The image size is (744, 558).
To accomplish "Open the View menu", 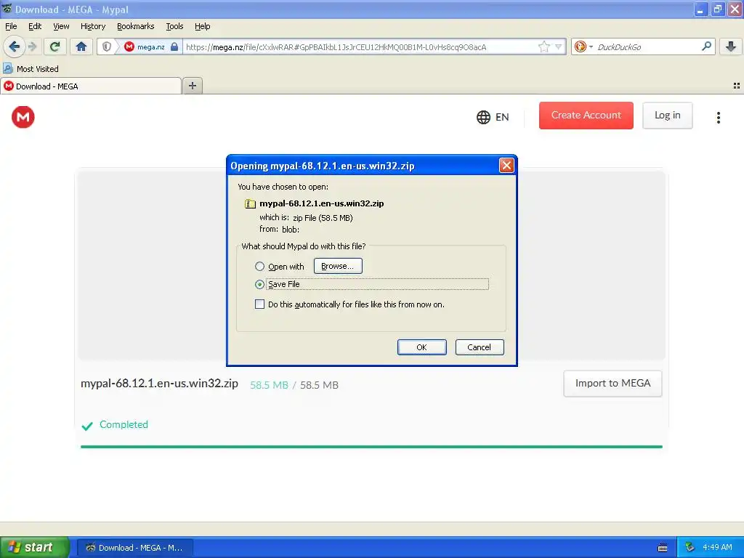I will coord(61,26).
